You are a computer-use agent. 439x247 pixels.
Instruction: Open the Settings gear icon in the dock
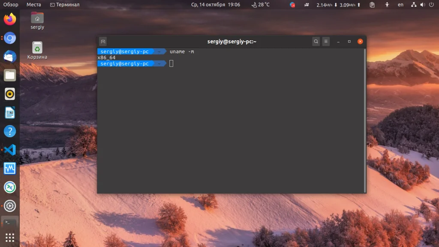pyautogui.click(x=9, y=205)
